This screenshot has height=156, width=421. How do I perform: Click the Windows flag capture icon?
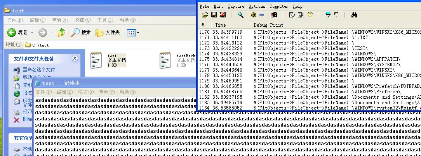(x=273, y=15)
